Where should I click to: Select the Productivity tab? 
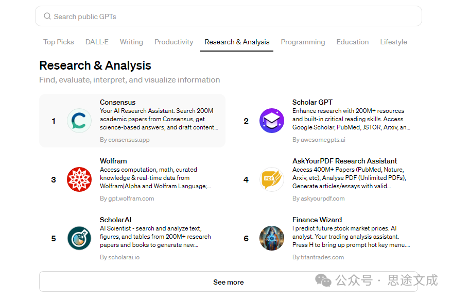(174, 42)
